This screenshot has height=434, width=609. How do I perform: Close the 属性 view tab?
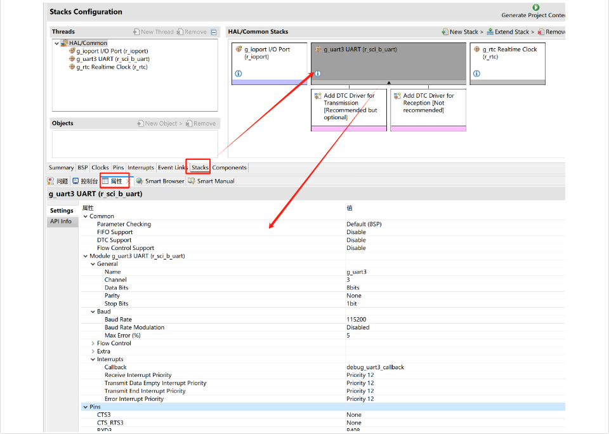coord(128,181)
